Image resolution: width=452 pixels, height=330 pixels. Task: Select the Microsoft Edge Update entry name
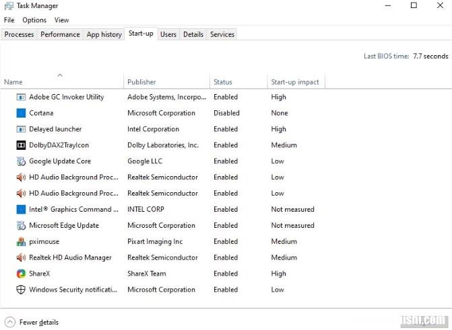[x=64, y=226]
